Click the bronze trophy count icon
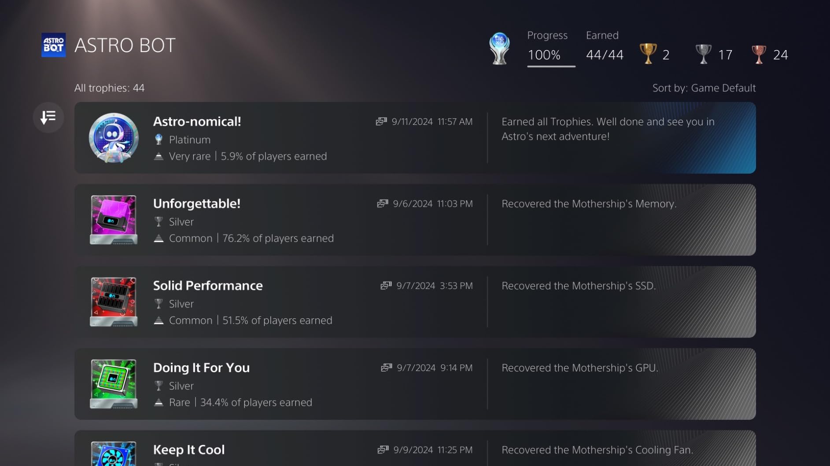 (759, 54)
